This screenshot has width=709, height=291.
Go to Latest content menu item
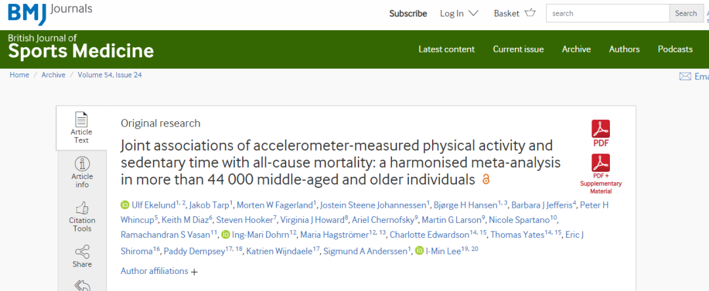446,49
